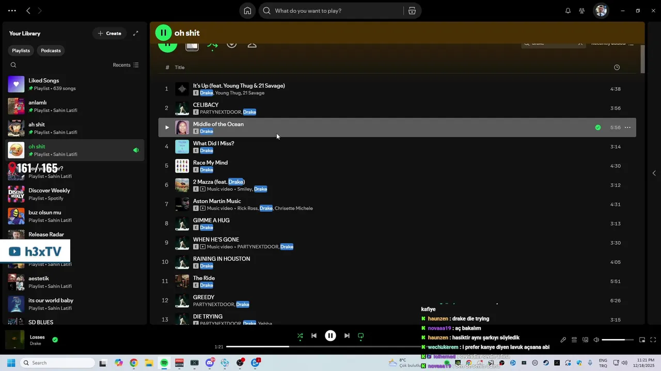Viewport: 661px width, 371px height.
Task: Open the profile avatar menu
Action: click(x=601, y=10)
